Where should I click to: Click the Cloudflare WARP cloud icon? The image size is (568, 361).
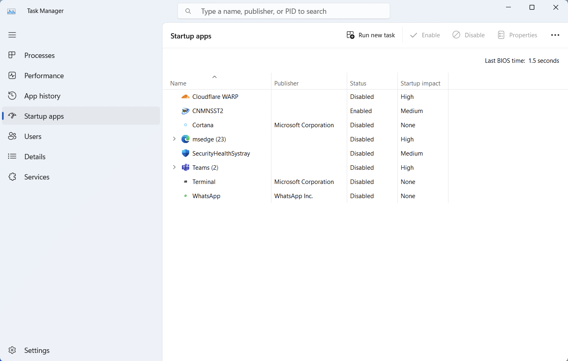point(186,97)
